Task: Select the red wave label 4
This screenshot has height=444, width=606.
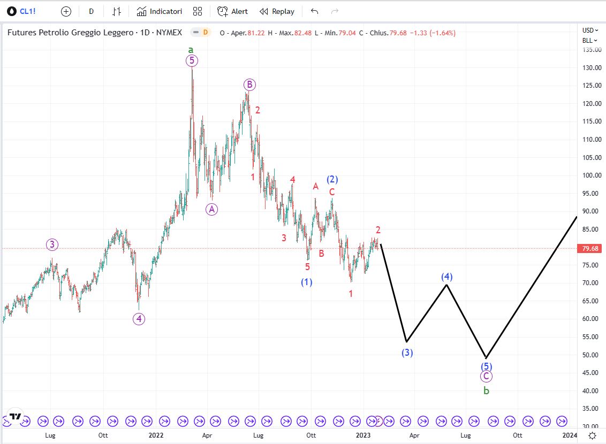Action: pos(293,180)
